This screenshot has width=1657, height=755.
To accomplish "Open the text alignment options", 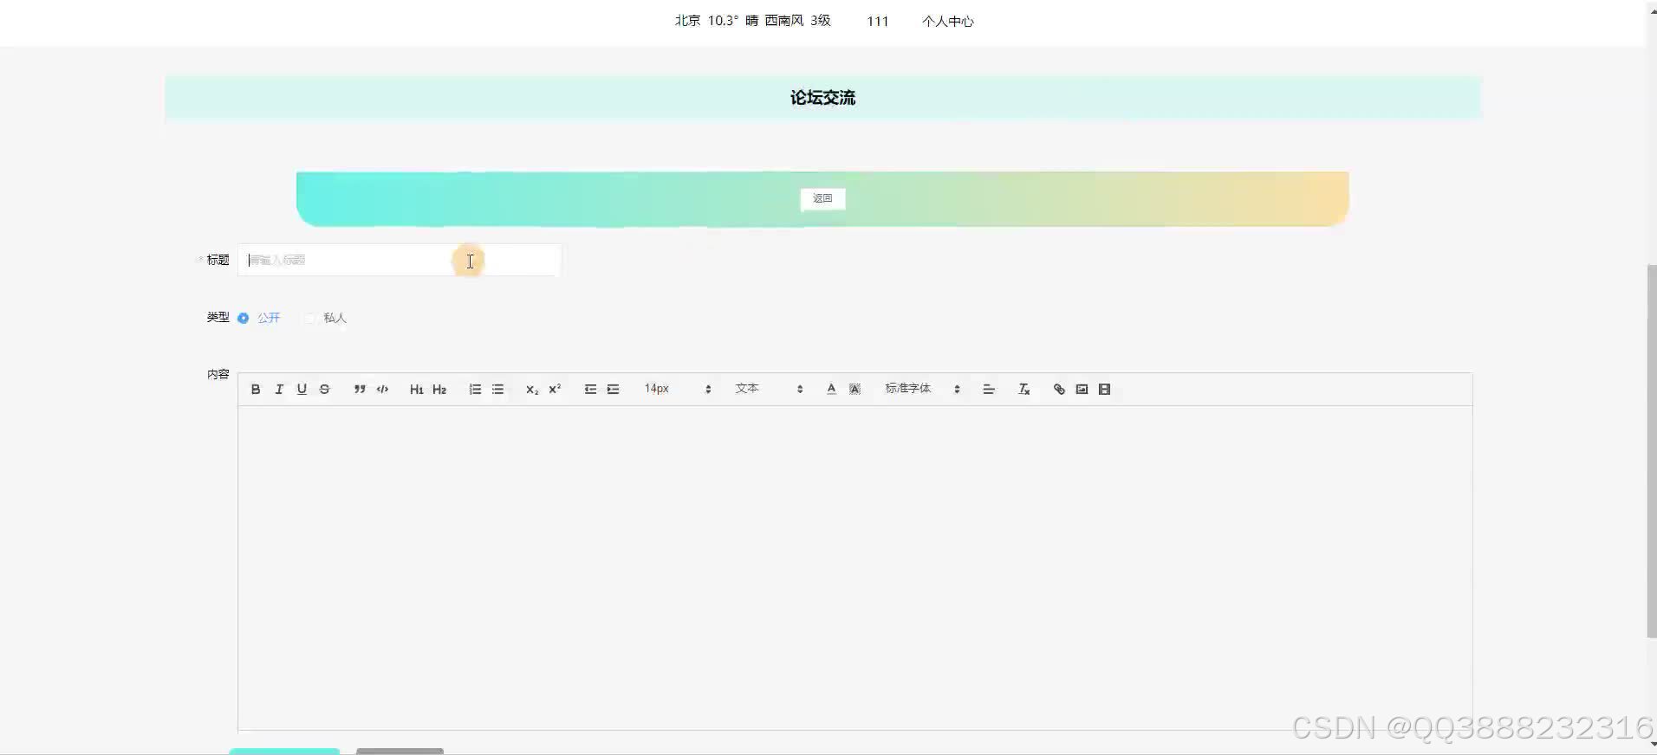I will [989, 390].
